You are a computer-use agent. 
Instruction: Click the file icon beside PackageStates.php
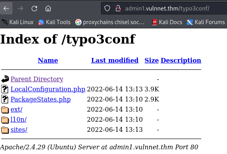[x=5, y=99]
